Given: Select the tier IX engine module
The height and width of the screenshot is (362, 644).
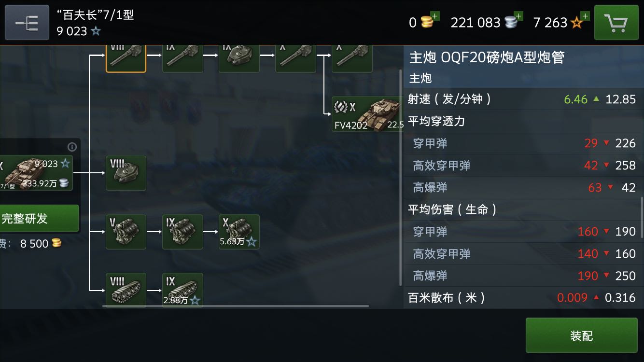Looking at the screenshot, I should (x=182, y=232).
